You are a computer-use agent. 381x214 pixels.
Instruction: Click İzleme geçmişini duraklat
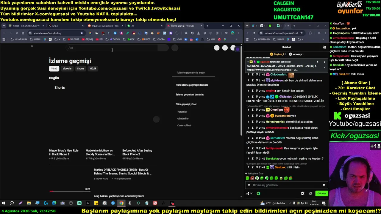point(190,95)
